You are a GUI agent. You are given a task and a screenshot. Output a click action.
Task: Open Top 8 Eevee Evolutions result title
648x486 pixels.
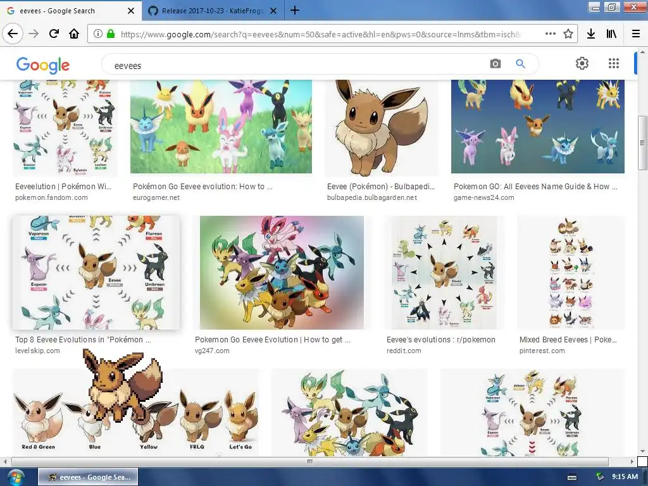[83, 340]
